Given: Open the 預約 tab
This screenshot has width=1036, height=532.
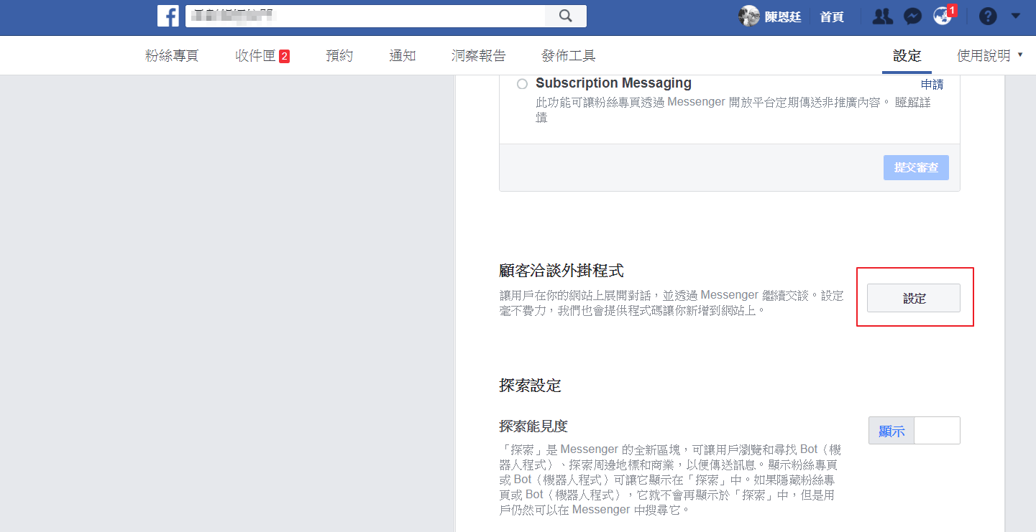Looking at the screenshot, I should point(339,55).
